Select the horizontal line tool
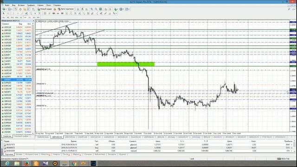The image size is (297, 167). click(18, 13)
